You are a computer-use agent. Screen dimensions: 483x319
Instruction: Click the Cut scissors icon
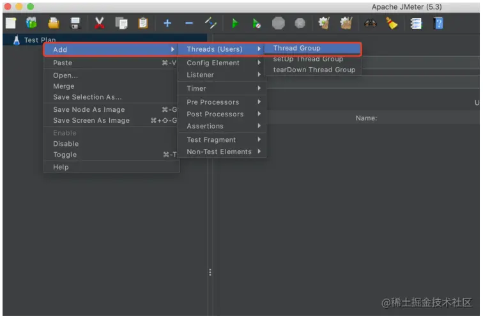(x=99, y=23)
